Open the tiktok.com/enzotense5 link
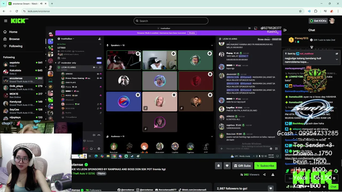The width and height of the screenshot is (342, 192). tap(192, 190)
